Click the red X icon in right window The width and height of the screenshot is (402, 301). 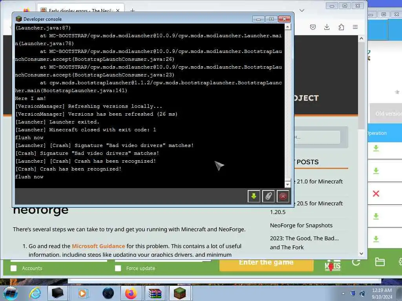click(x=376, y=194)
